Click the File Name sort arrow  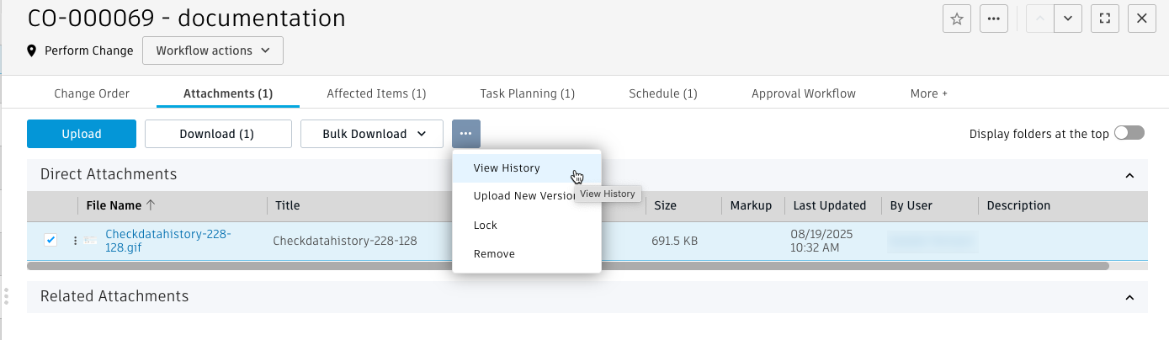[x=151, y=205]
